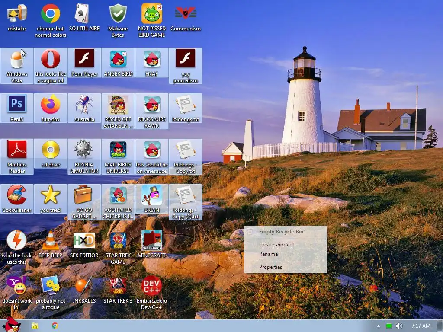The height and width of the screenshot is (332, 443).
Task: Open the folder icon in taskbar
Action: pyautogui.click(x=35, y=326)
